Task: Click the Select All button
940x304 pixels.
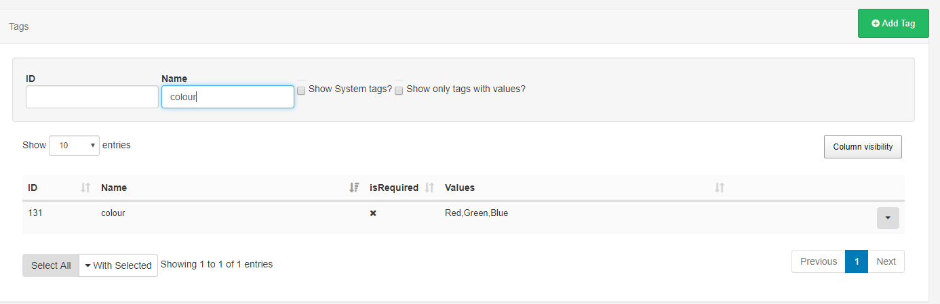Action: coord(51,265)
